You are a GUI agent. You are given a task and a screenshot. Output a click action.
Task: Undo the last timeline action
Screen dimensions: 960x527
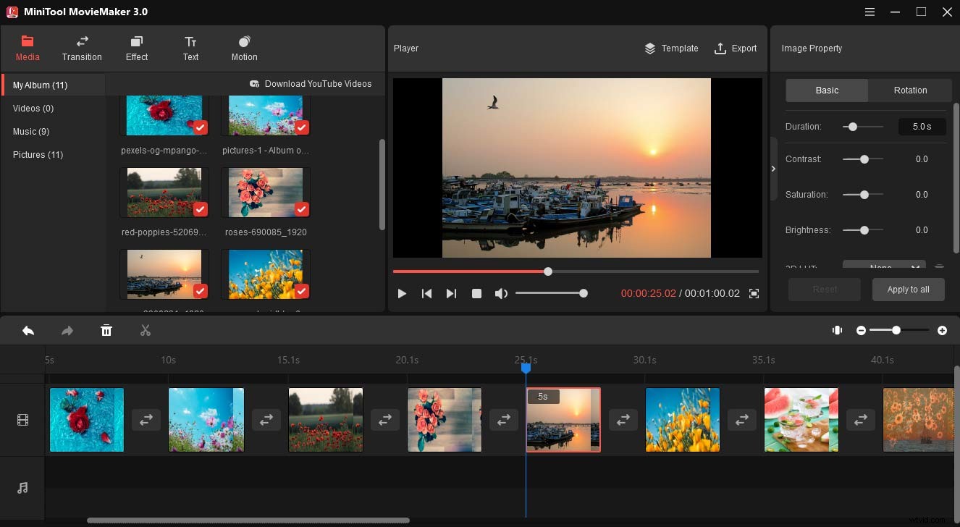pos(28,330)
